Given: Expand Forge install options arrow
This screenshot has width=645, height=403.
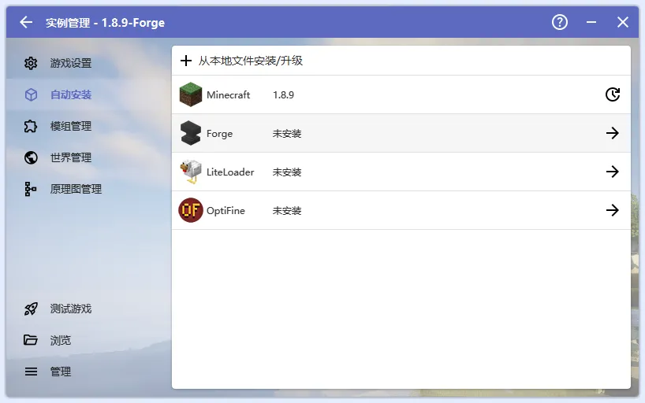Looking at the screenshot, I should (x=612, y=133).
